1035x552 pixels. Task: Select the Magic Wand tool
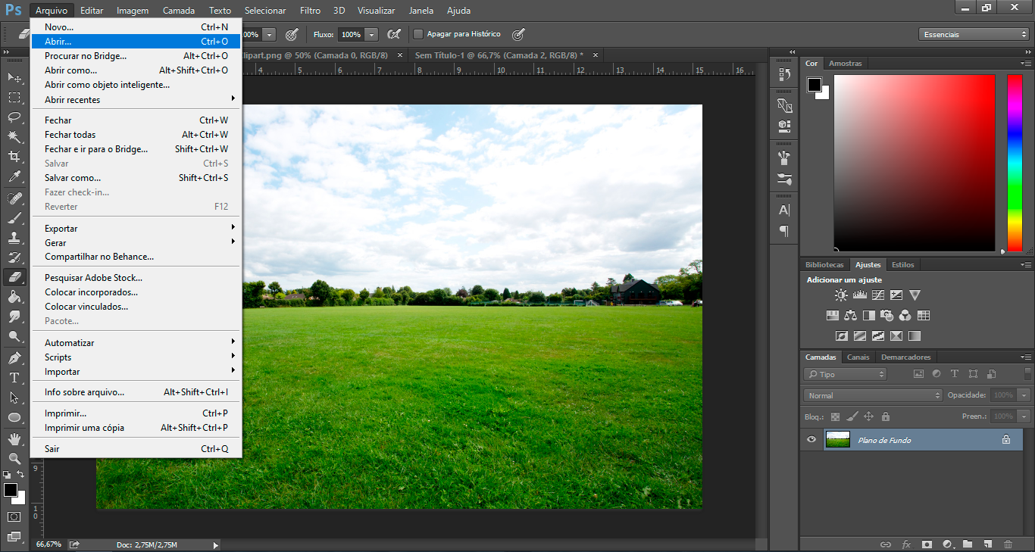coord(14,136)
